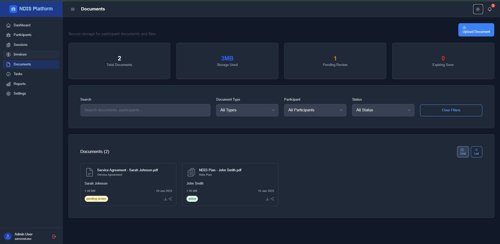
Task: Click the Sarah Johnson participant name
Action: (96, 183)
